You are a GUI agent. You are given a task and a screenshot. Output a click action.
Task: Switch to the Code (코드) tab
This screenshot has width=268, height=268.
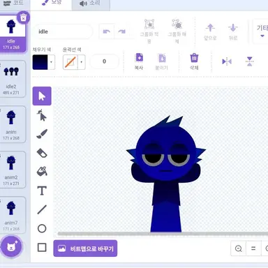[x=13, y=3]
